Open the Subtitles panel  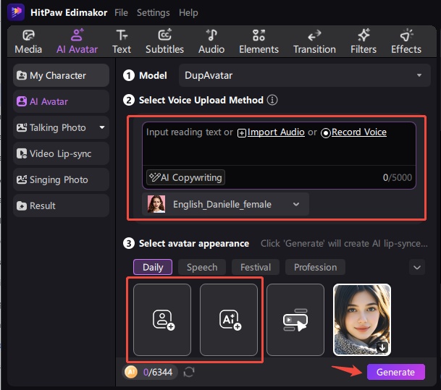pyautogui.click(x=164, y=41)
